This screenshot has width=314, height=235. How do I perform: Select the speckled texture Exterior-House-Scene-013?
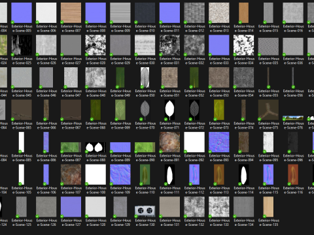pyautogui.click(x=219, y=13)
